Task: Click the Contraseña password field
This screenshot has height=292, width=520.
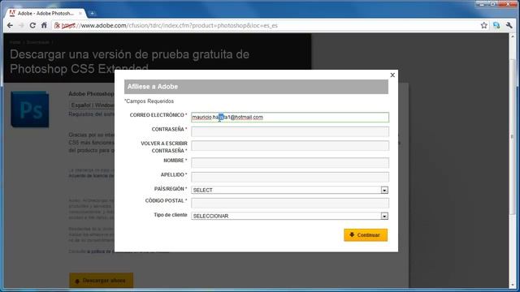Action: click(x=290, y=131)
